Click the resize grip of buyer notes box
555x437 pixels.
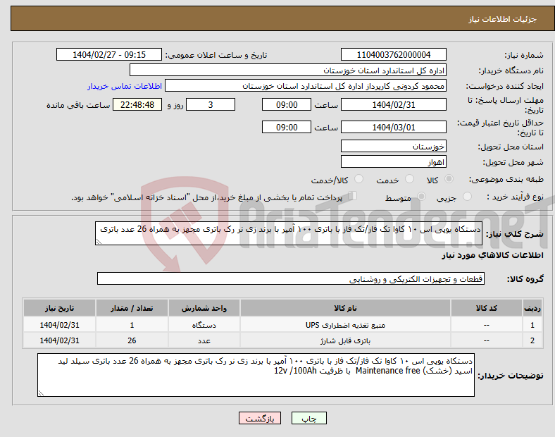41,393
